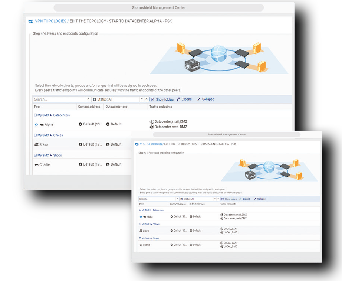Click LOCAL_LAN icon in Bravo row, front window
Viewport: 342px width, 281px height.
[221, 229]
